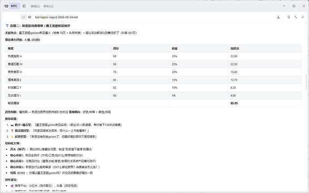Open the 编辑(E) menu
Screen dimensions: 309x193
35,6
